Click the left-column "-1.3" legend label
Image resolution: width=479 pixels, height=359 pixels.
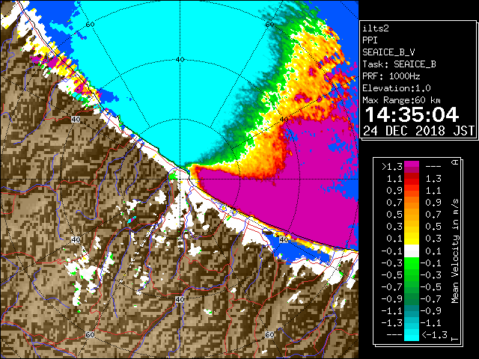(392, 323)
